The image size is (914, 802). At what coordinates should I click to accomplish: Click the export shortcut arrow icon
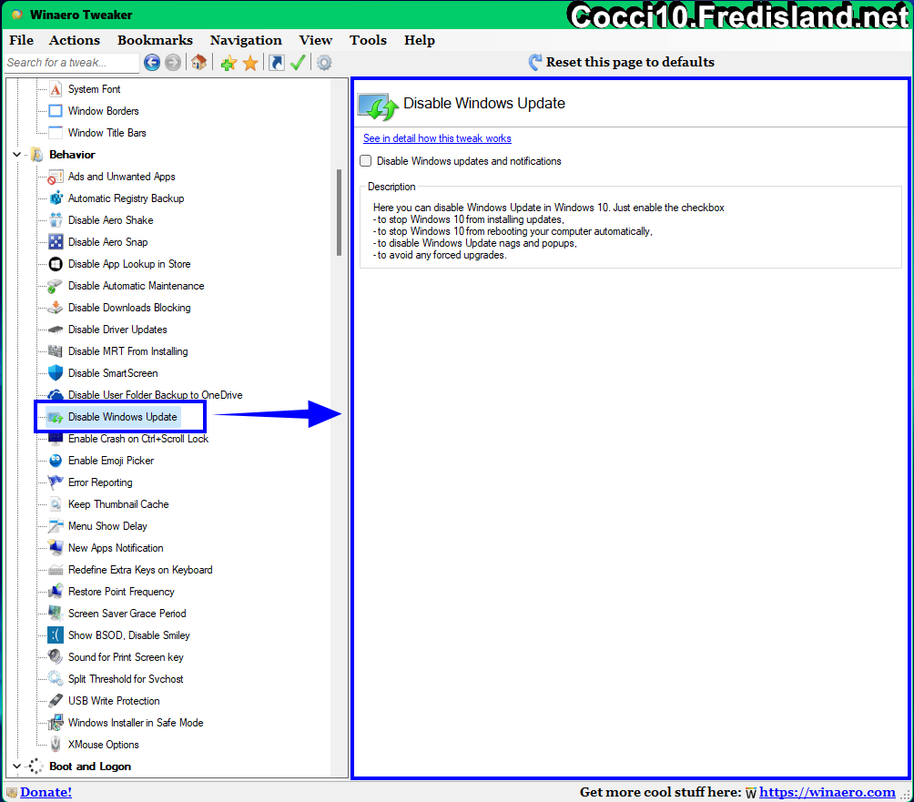(x=277, y=63)
